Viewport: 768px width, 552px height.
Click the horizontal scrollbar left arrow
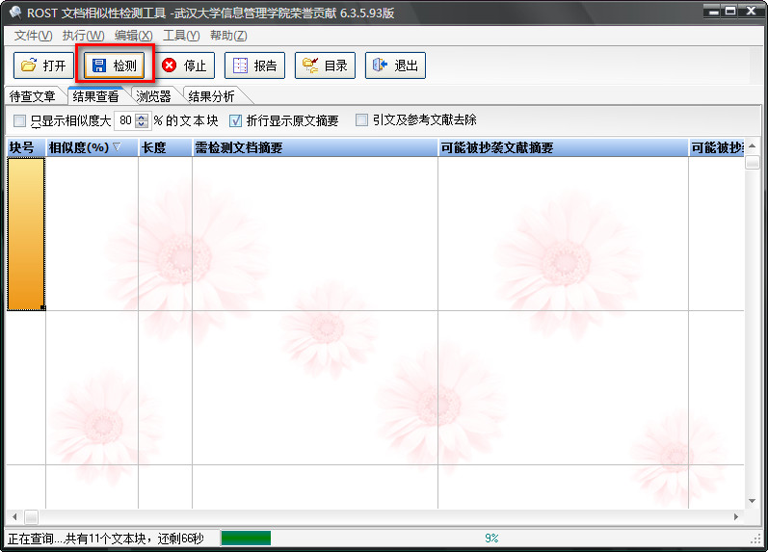coord(14,516)
